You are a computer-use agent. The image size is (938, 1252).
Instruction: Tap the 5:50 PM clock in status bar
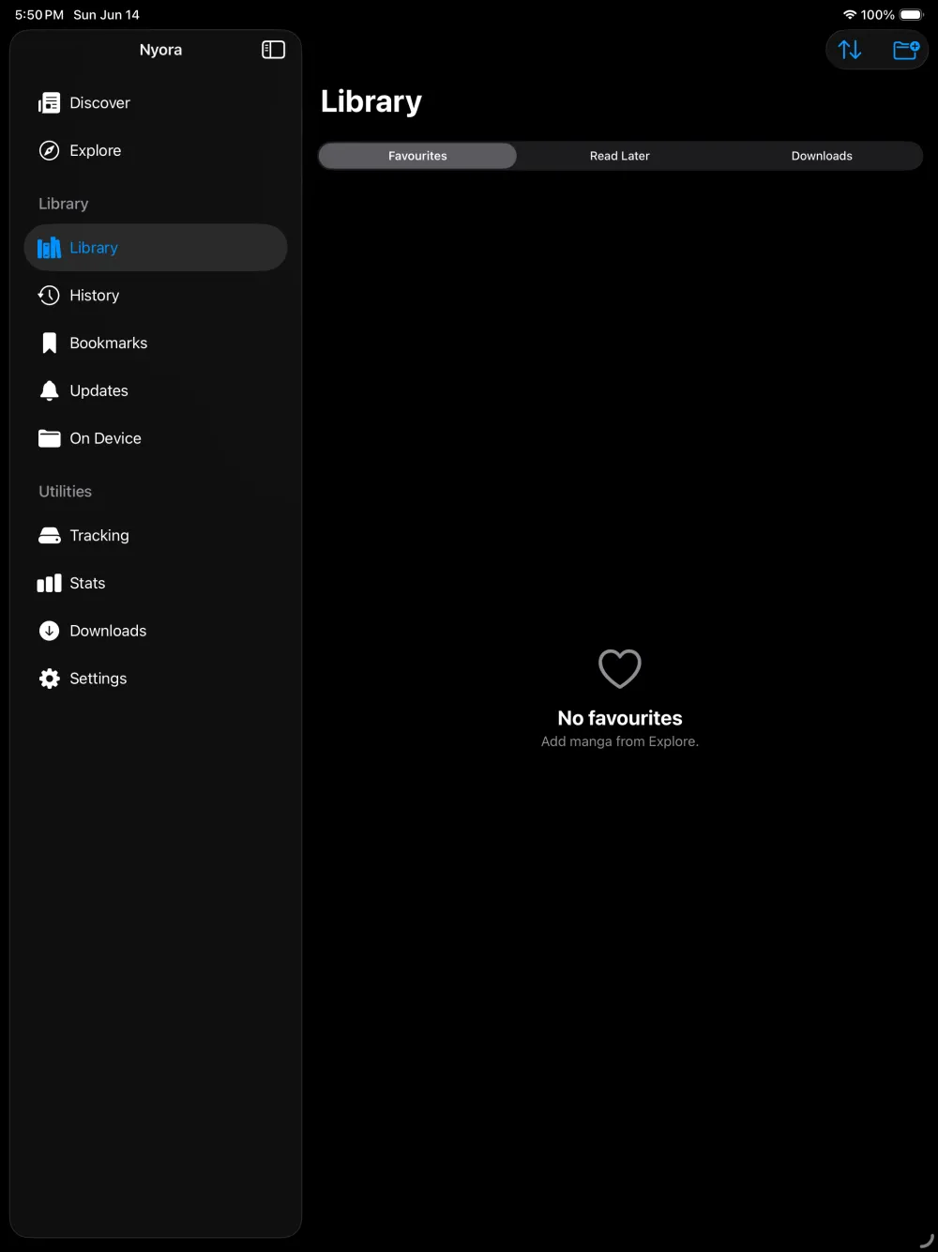point(39,15)
